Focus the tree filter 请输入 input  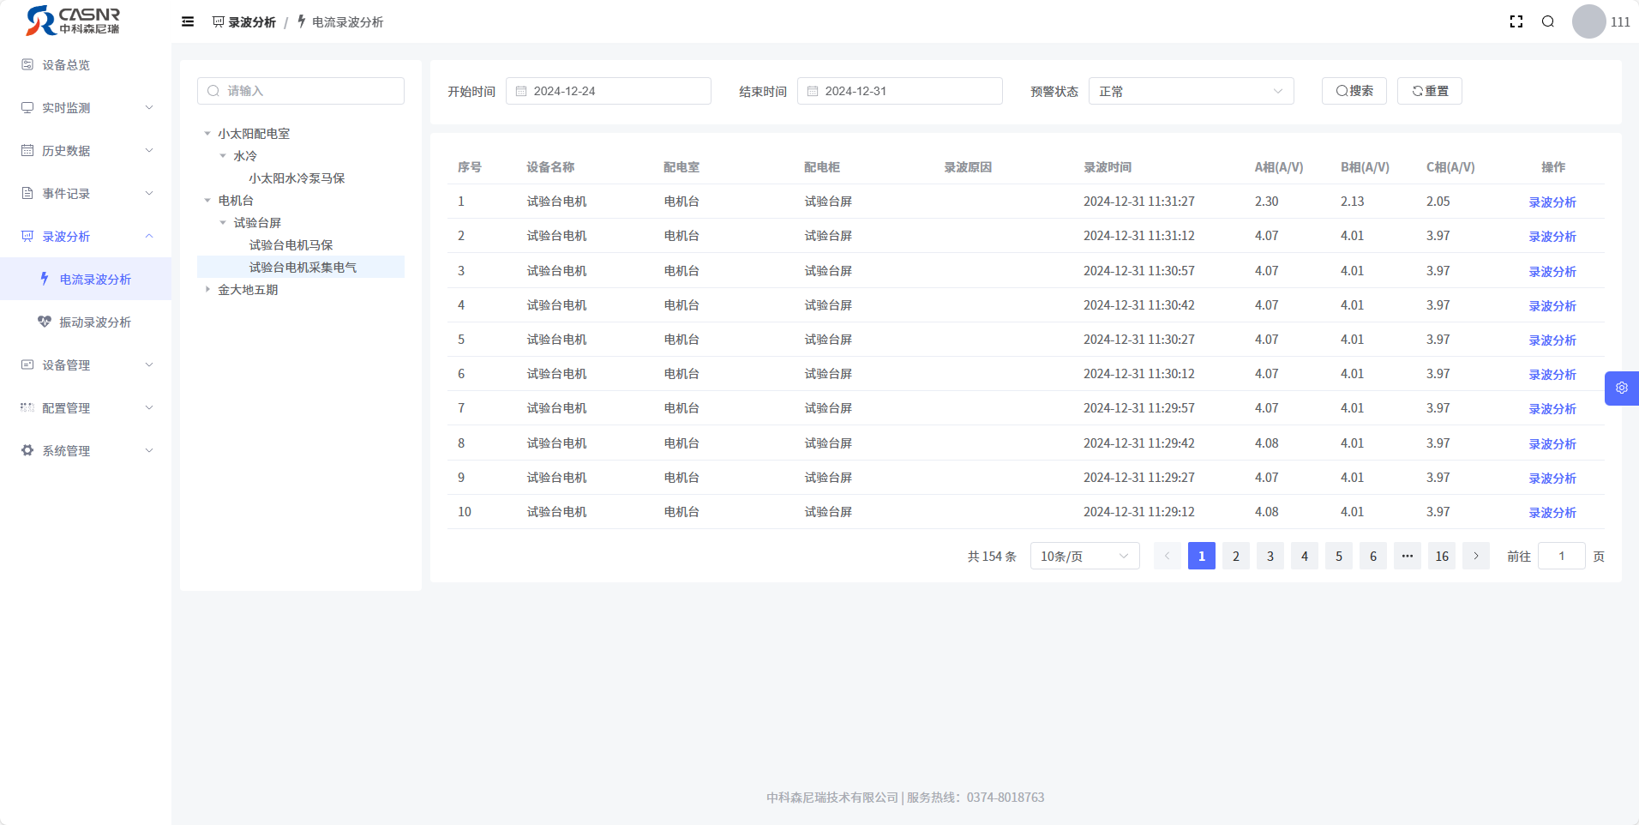pos(301,91)
